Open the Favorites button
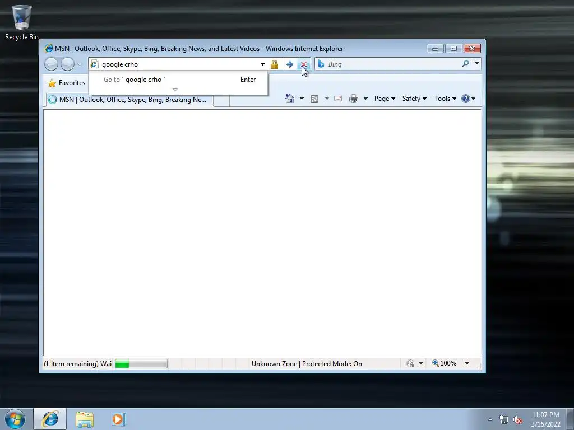 coord(67,83)
